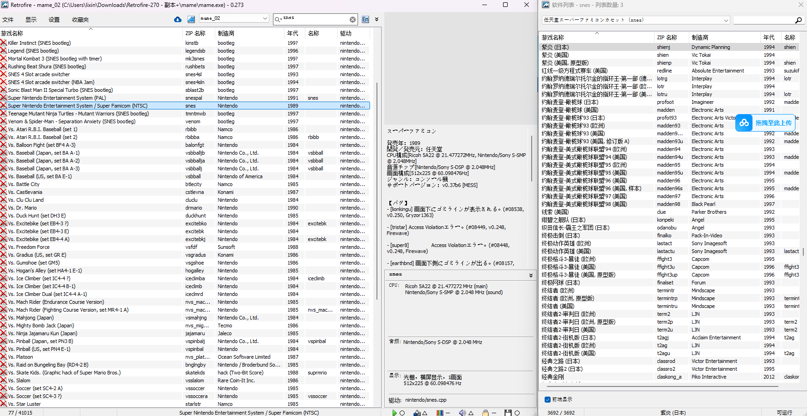Screen dimensions: 807x416
Task: Click the Retrofire window title icon
Action: [x=5, y=5]
